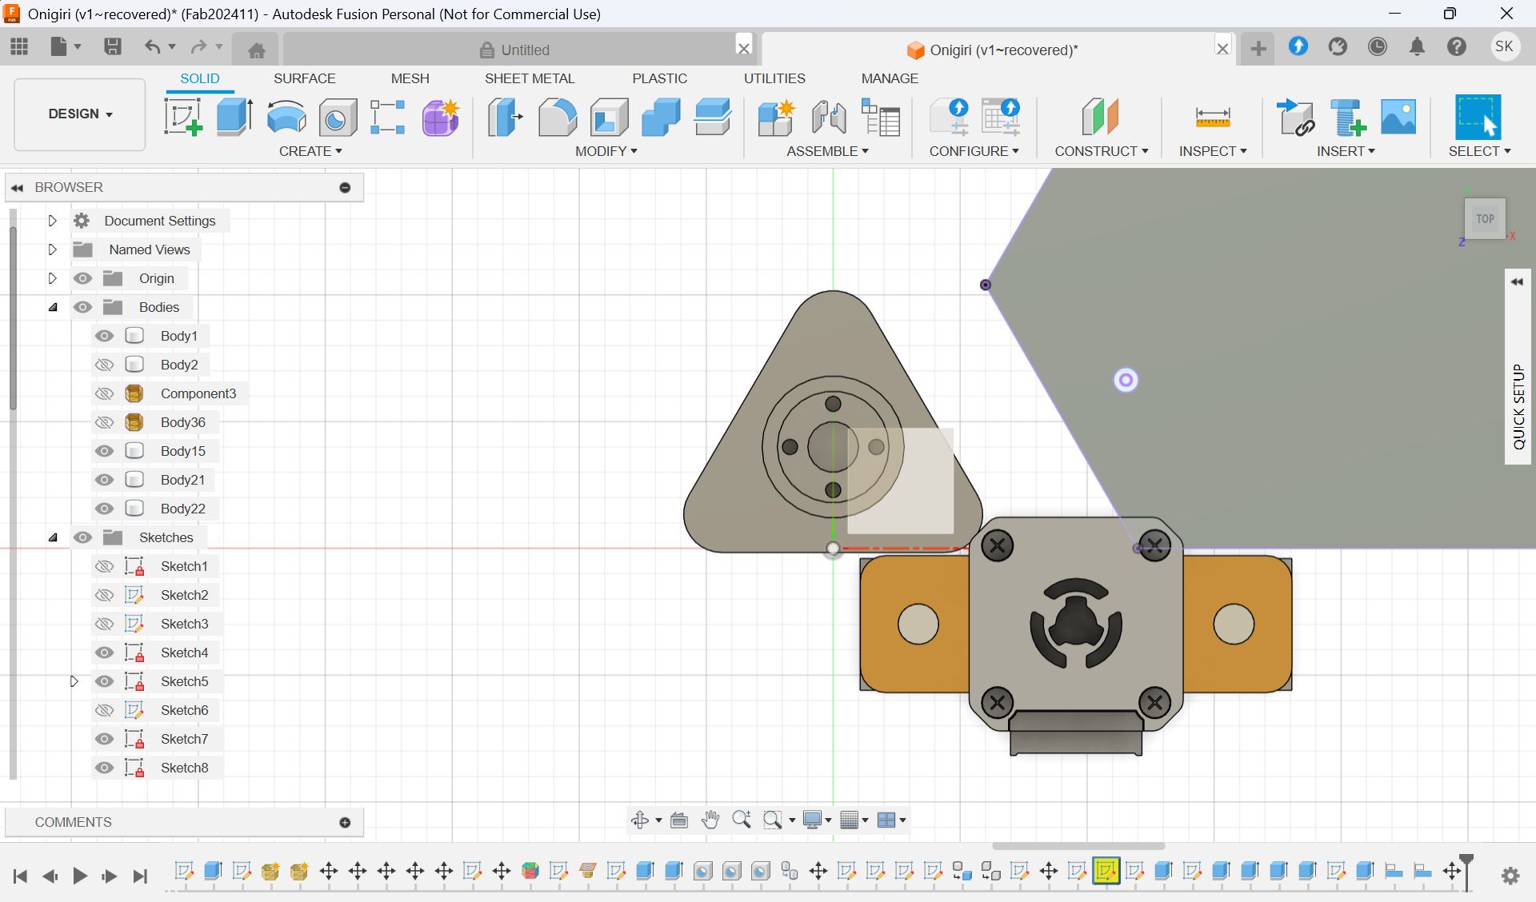Select the Pan hand tool
Viewport: 1536px width, 902px height.
[710, 820]
